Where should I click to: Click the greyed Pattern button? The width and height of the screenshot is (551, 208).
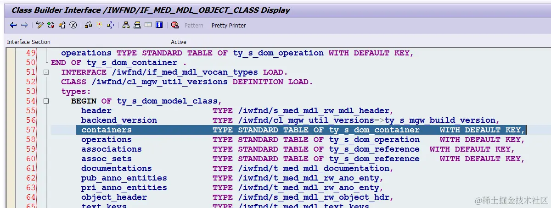[194, 26]
